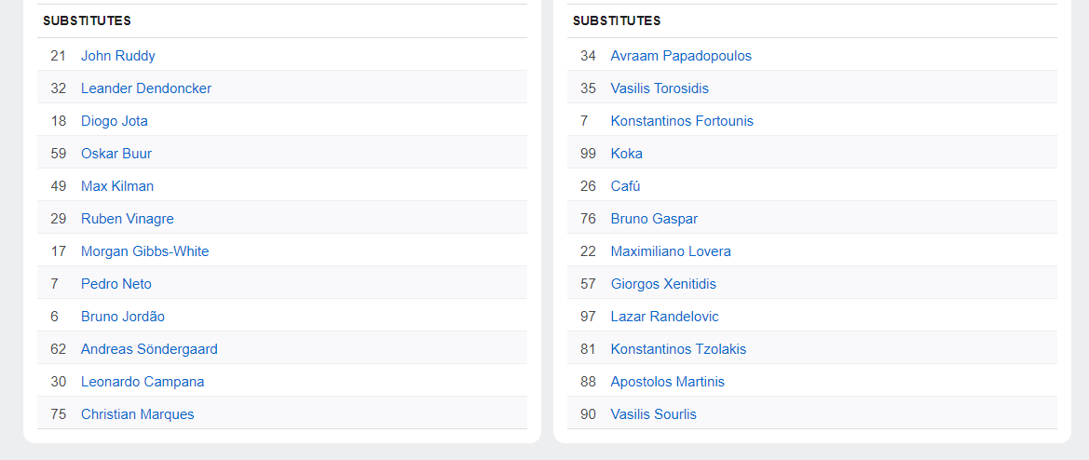This screenshot has width=1089, height=460.
Task: Open the Lazar Randelovic player page
Action: pos(665,317)
